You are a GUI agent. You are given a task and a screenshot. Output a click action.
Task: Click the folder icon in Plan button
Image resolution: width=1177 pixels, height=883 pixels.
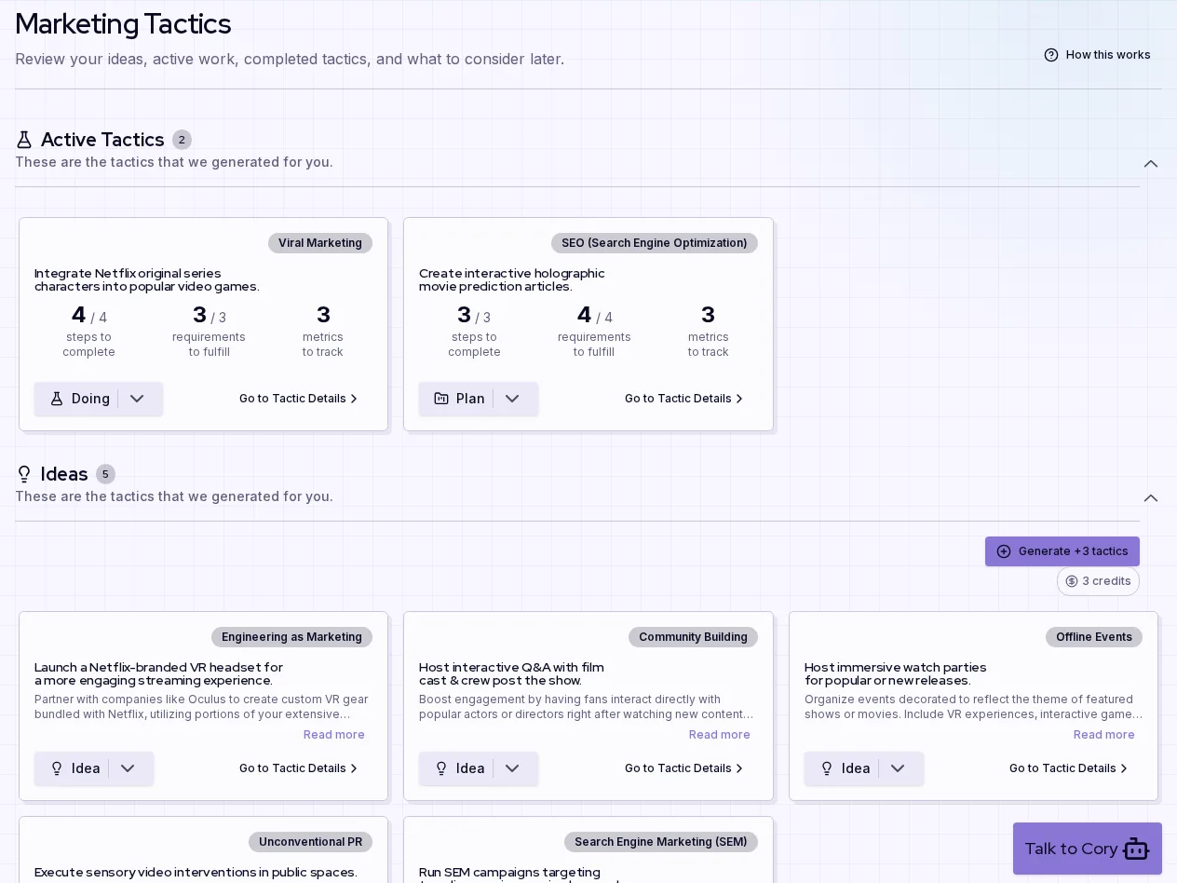coord(441,399)
